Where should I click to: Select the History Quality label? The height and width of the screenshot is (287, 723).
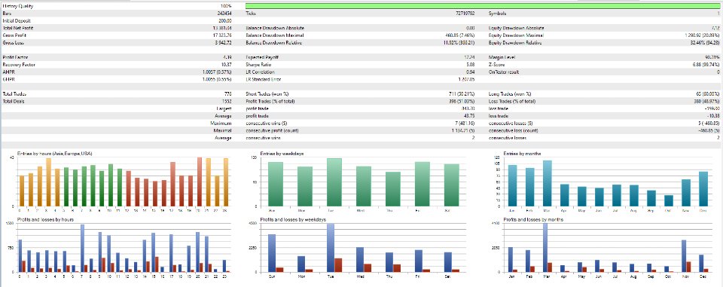(x=18, y=7)
